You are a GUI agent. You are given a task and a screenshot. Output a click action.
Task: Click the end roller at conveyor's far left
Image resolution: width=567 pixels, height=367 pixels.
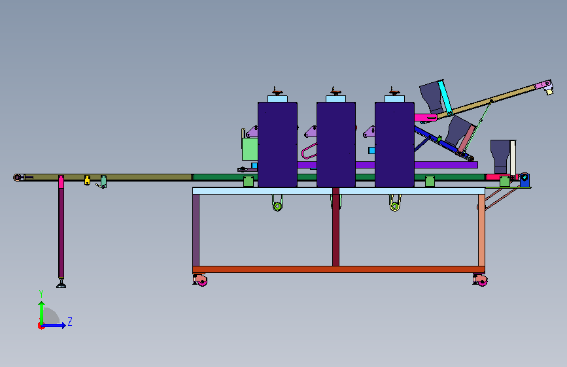coord(17,178)
